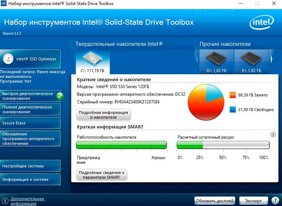
Task: Click the information circle icon
Action: [x=5, y=201]
